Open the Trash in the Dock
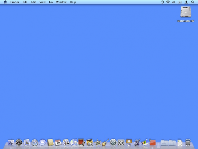 (188, 143)
